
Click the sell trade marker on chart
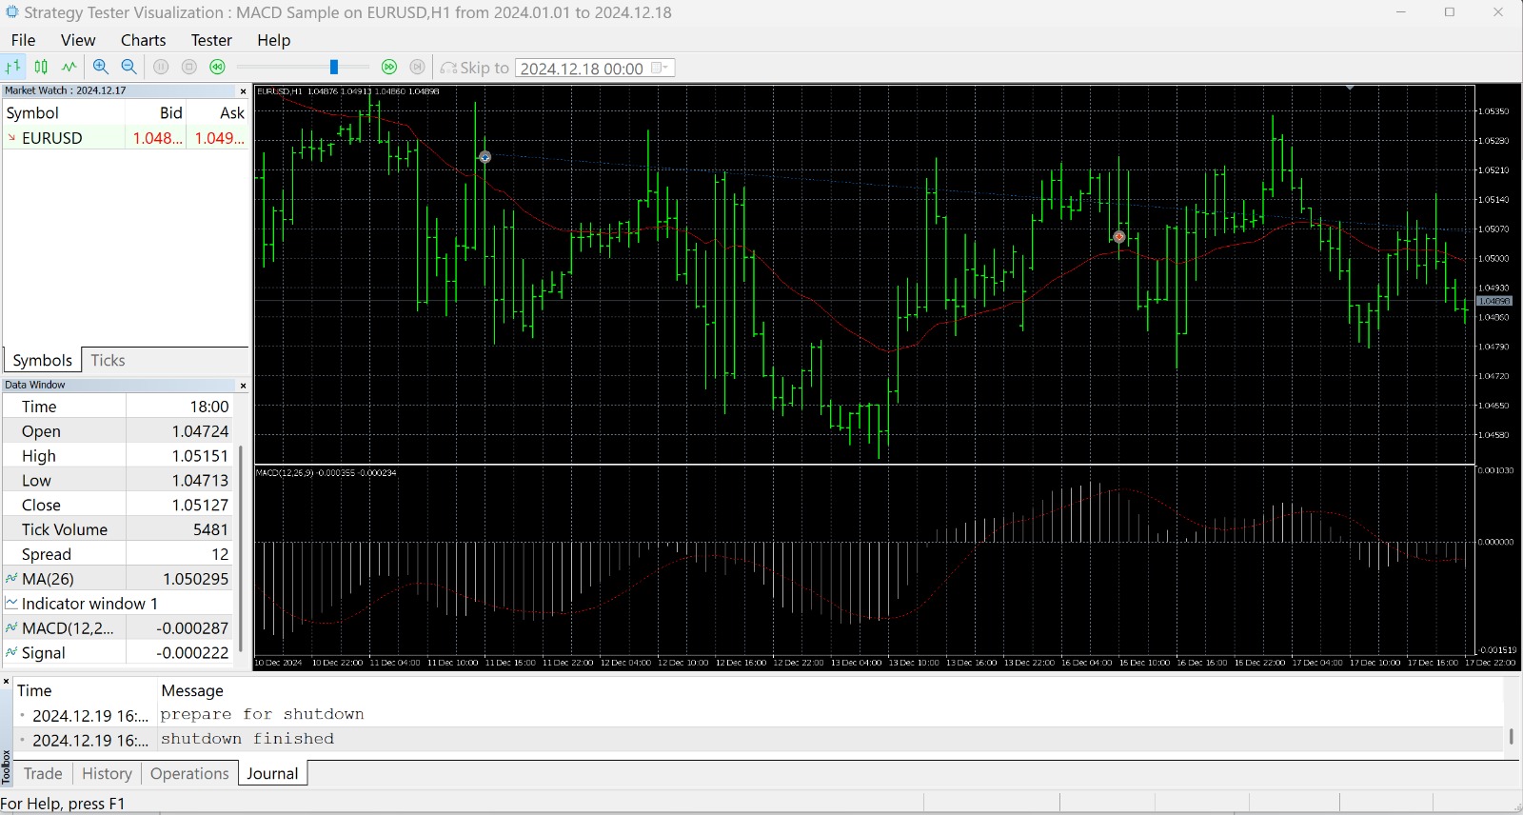[x=1118, y=236]
